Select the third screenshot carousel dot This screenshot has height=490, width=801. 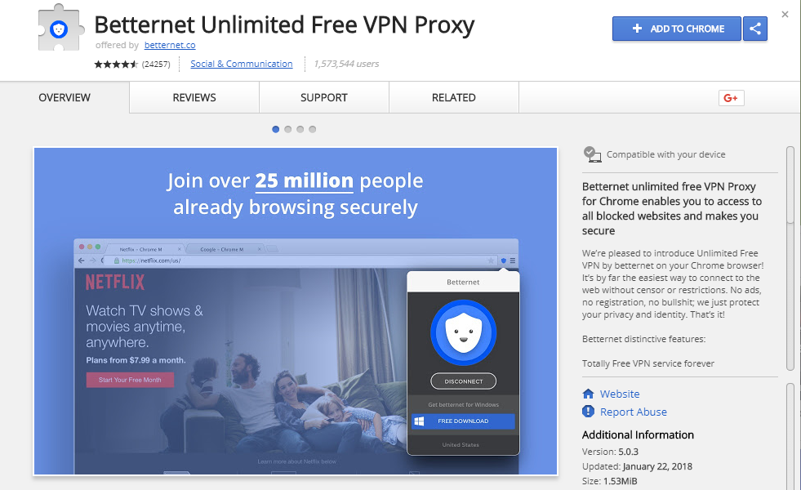pos(300,129)
